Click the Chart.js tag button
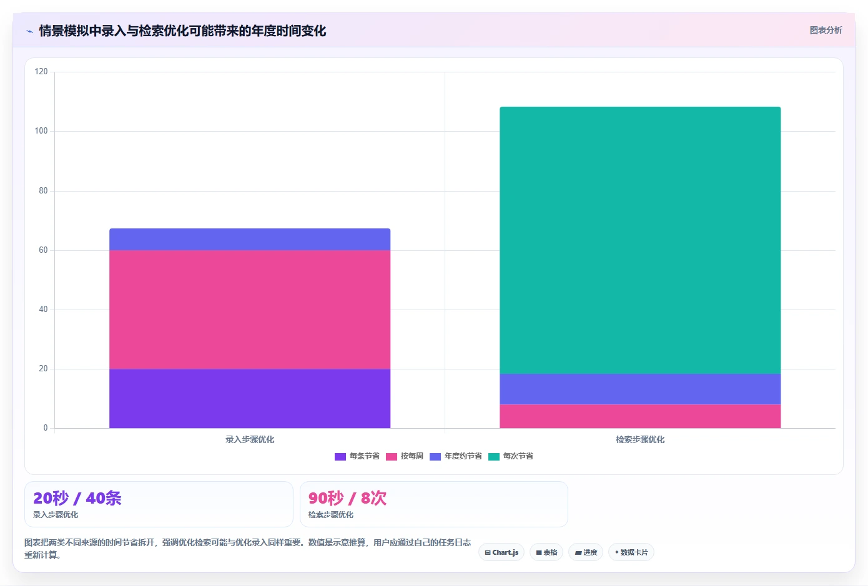Screen dimensions: 868x586 (501, 552)
